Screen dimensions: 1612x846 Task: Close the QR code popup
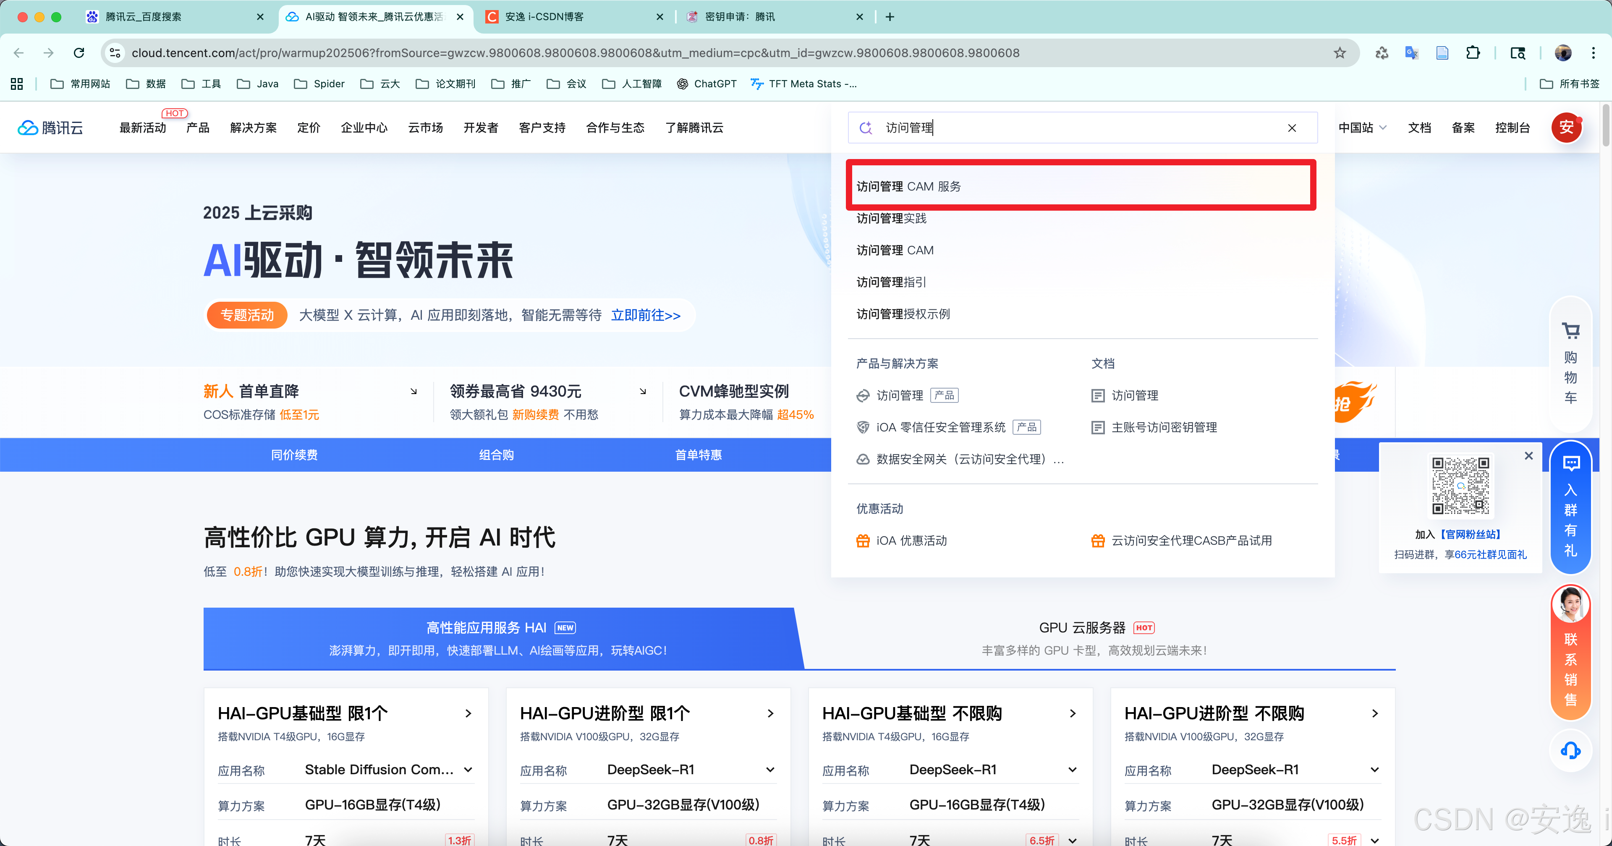(x=1528, y=456)
